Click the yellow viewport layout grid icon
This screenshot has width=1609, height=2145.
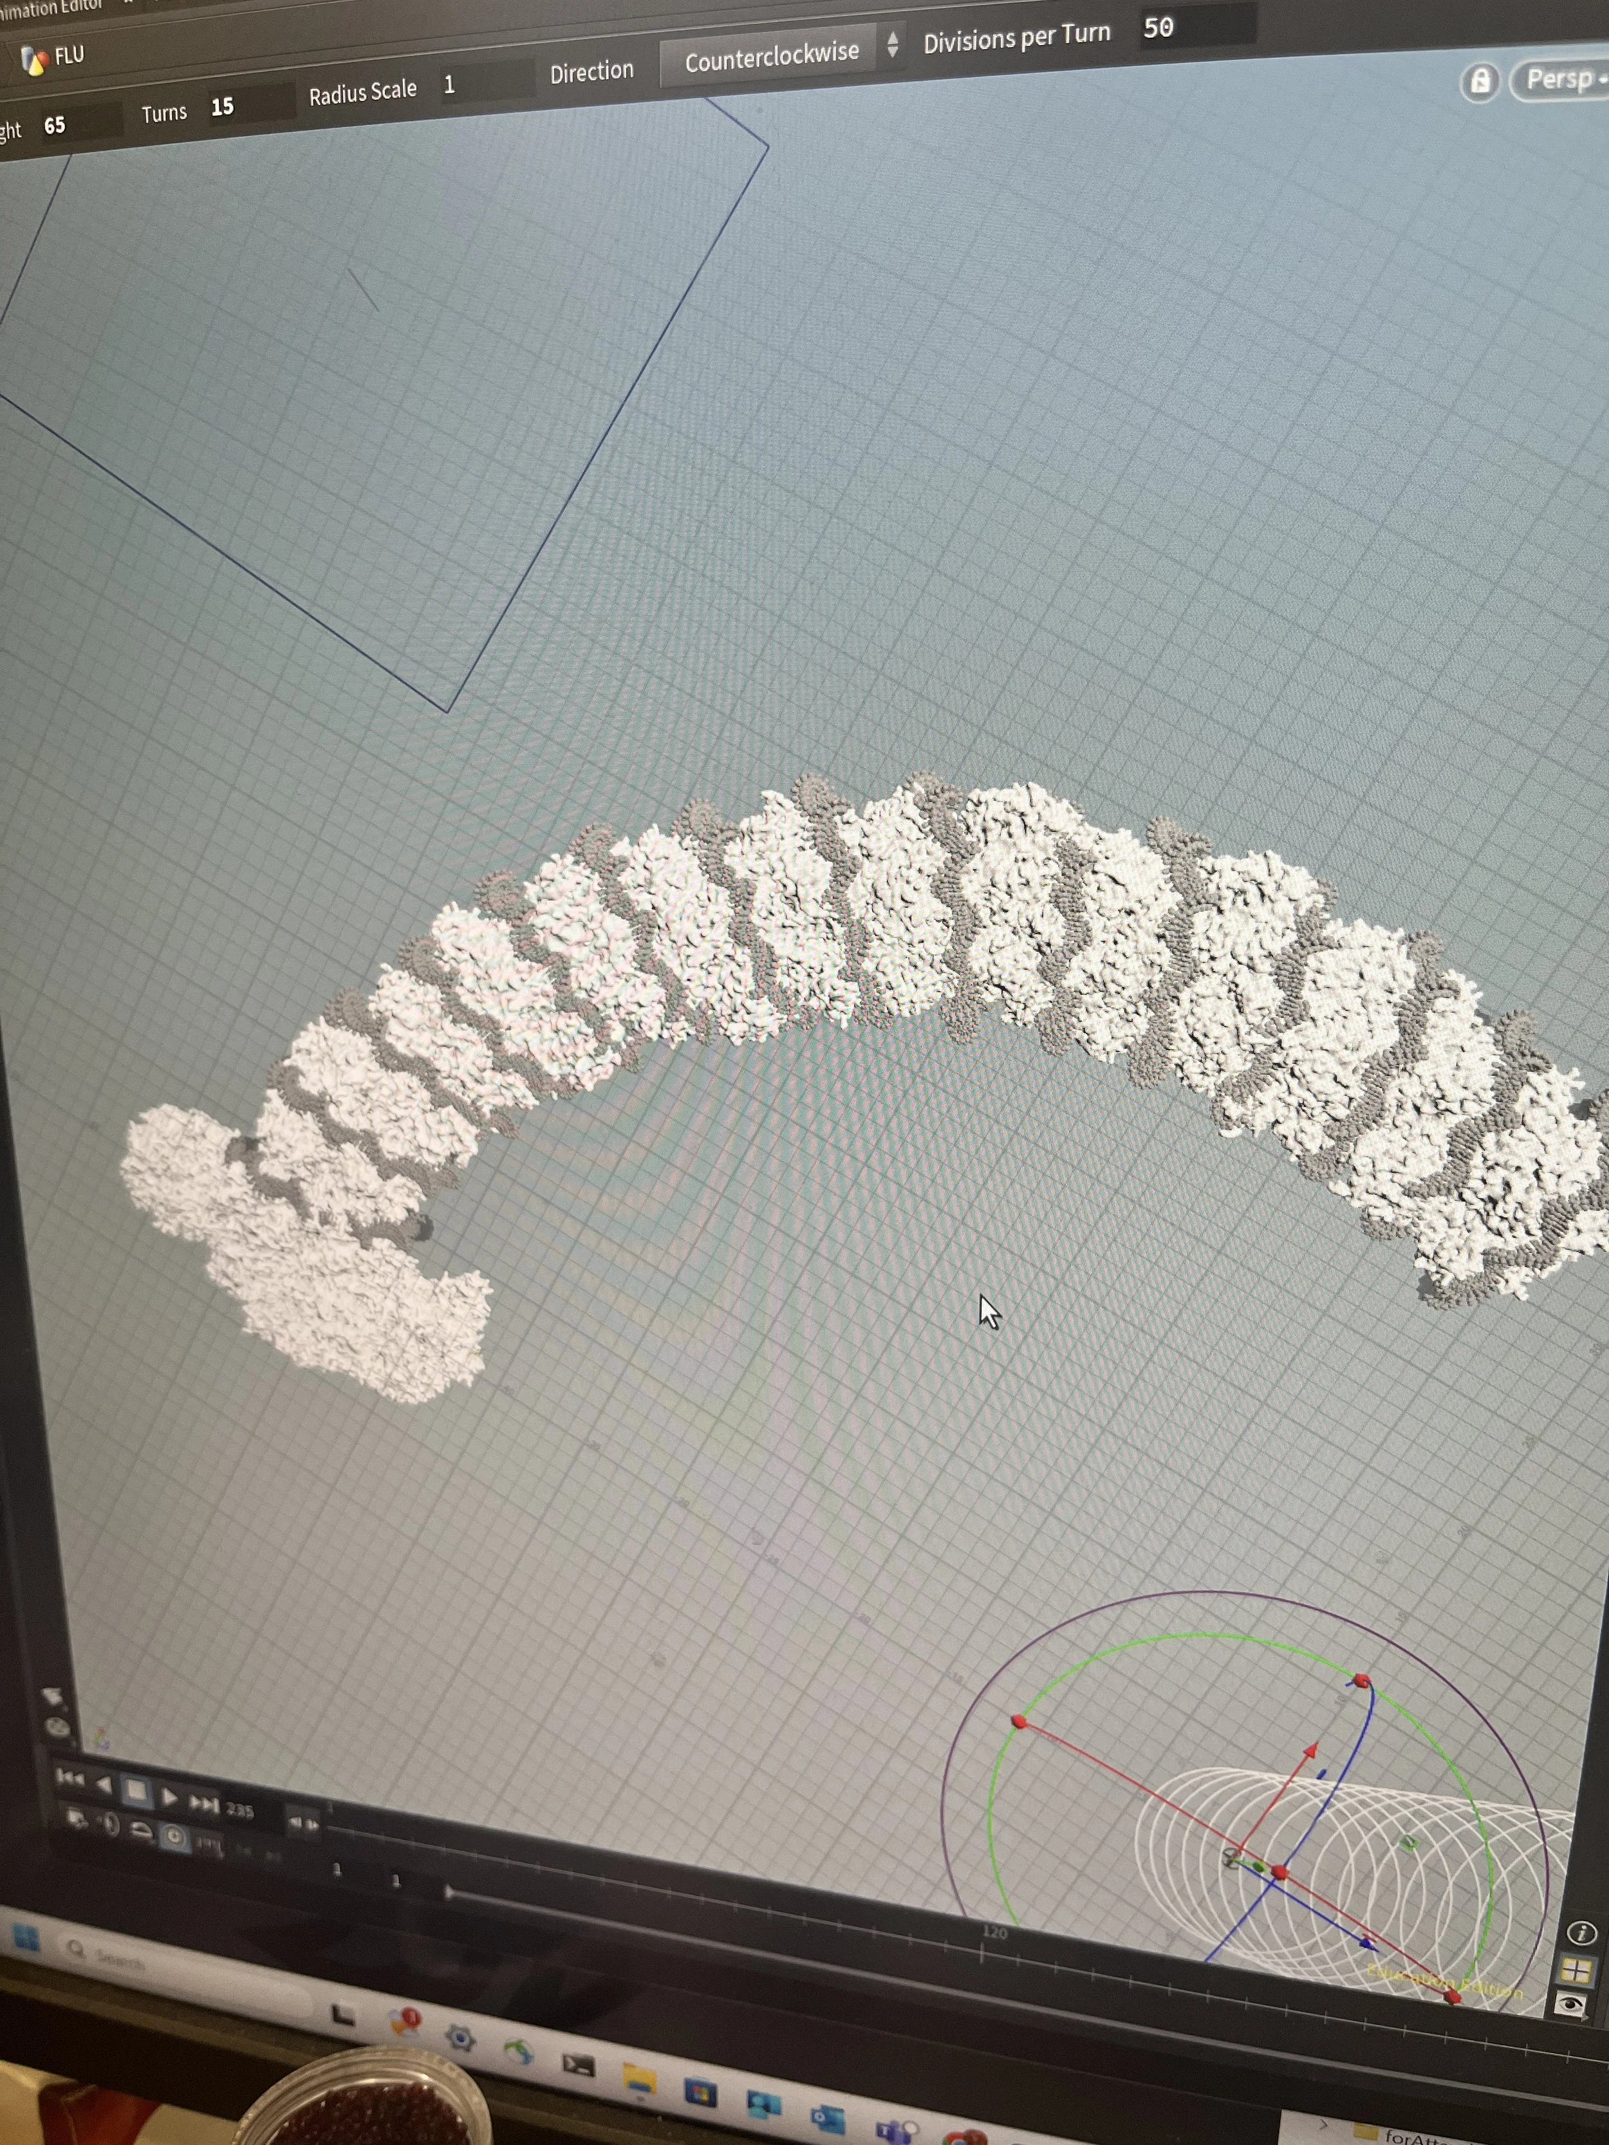(1577, 1969)
